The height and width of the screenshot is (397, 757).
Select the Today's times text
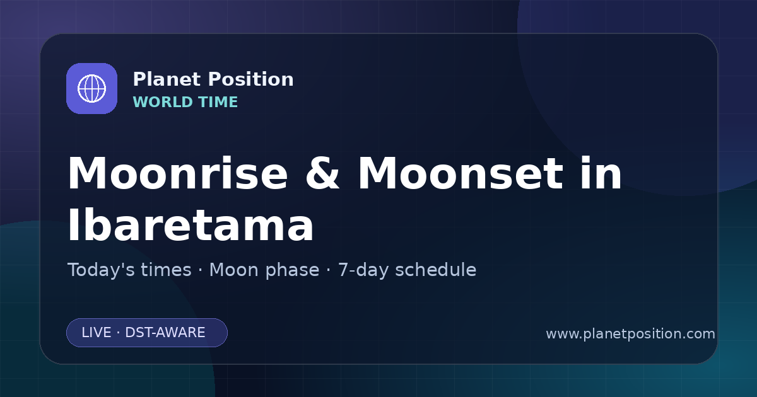point(129,270)
